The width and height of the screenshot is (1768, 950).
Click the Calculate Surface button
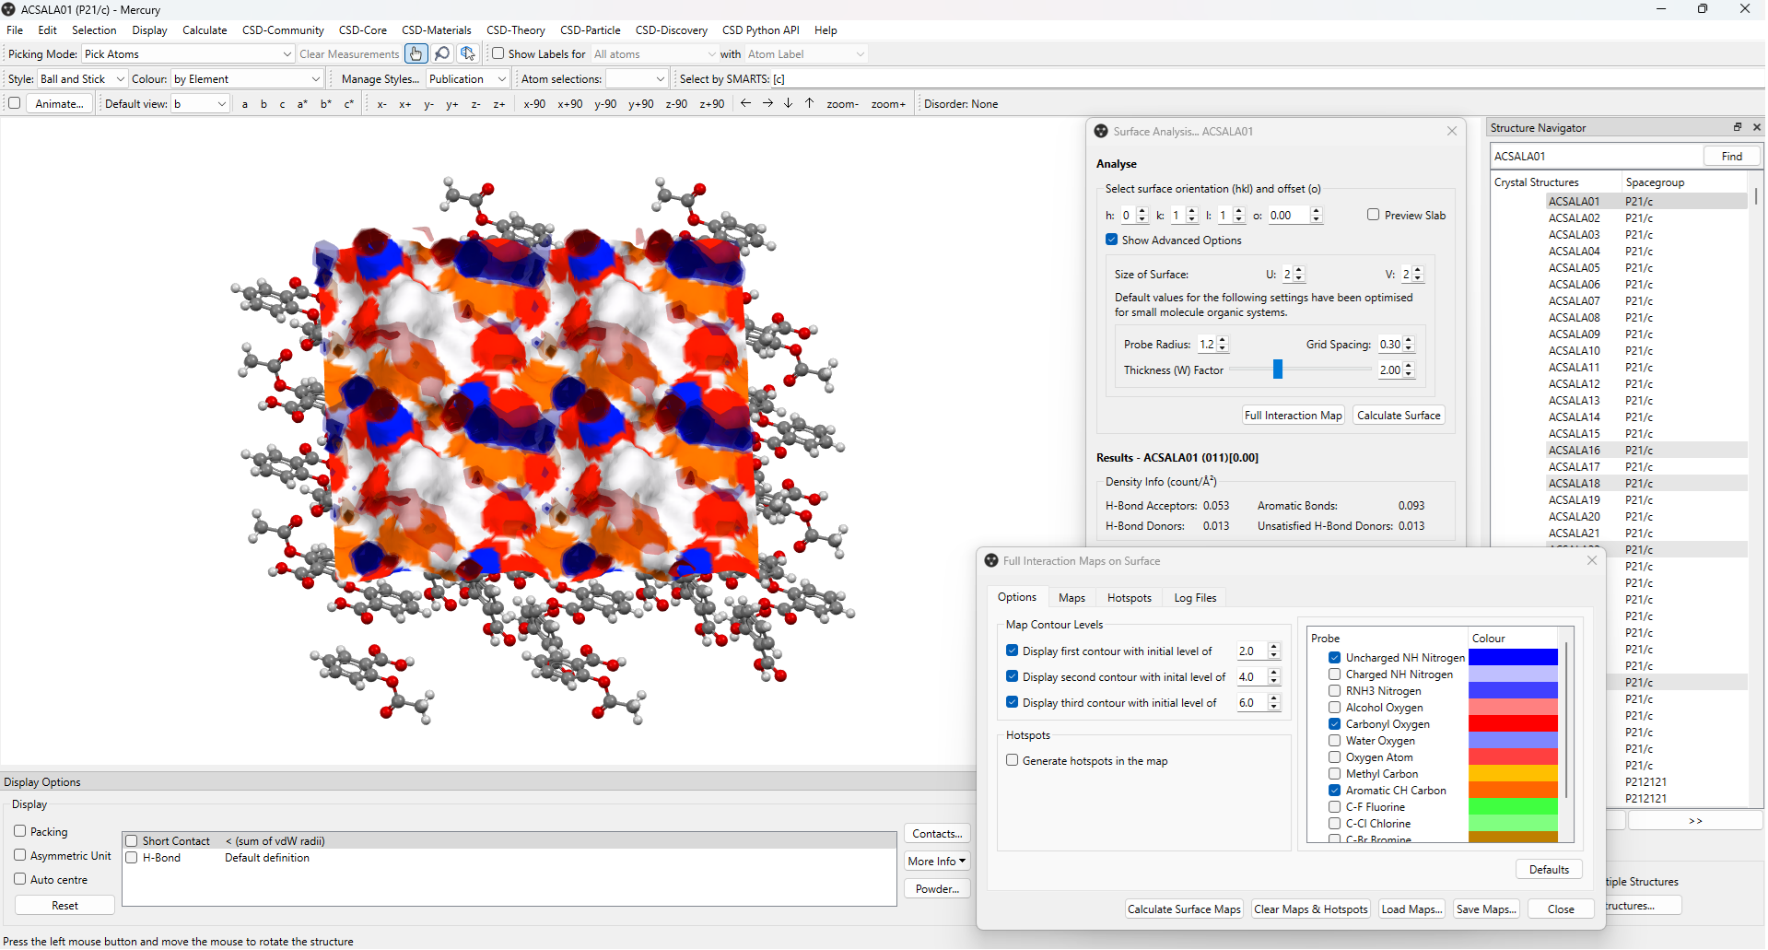point(1399,415)
